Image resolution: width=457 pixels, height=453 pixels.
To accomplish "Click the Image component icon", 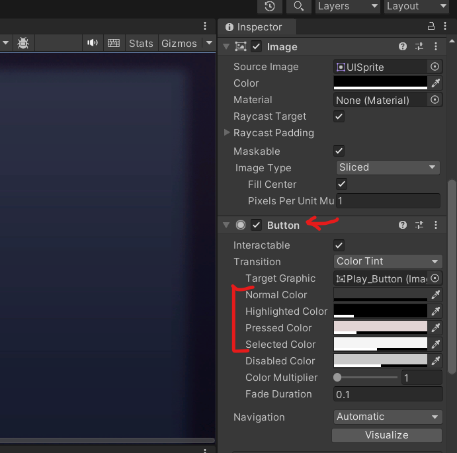I will pos(241,47).
